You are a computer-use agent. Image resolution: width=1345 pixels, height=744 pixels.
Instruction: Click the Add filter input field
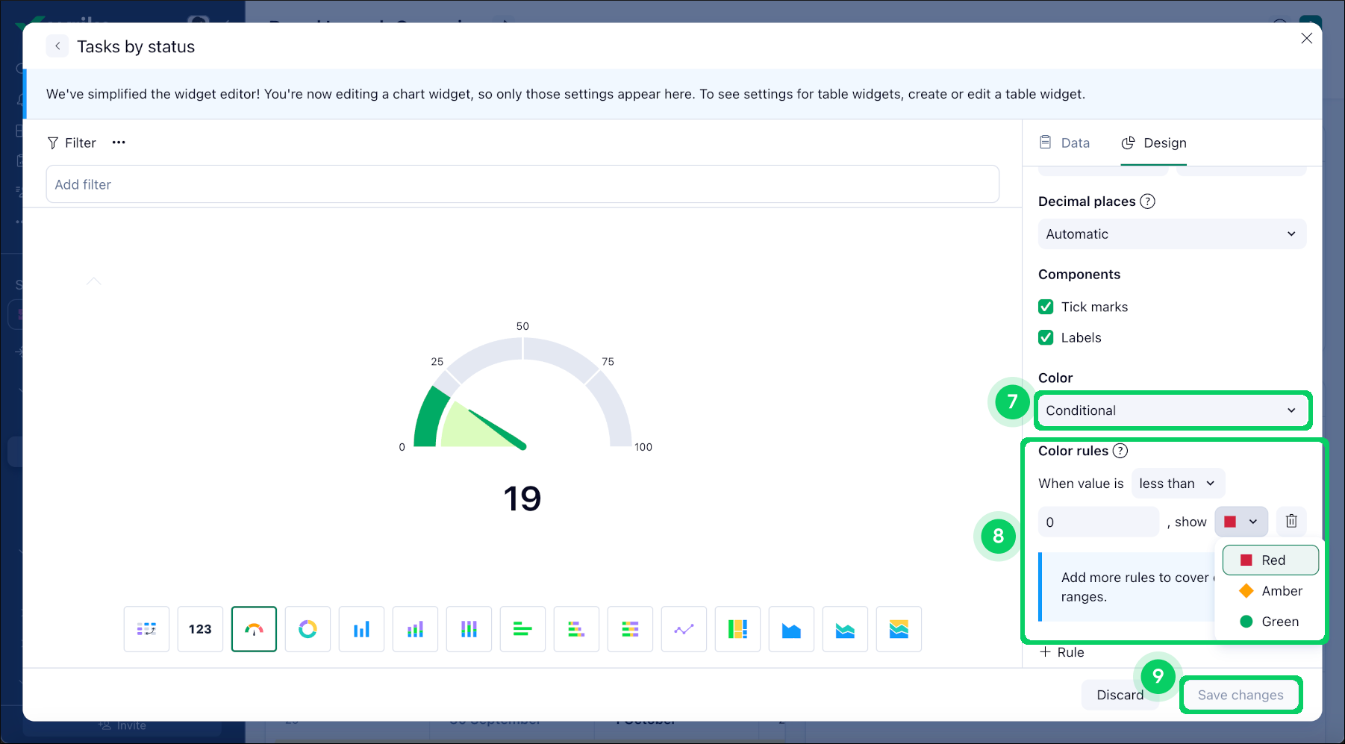(x=522, y=184)
